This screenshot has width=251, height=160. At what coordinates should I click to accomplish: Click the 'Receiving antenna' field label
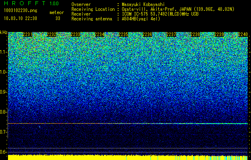point(92,19)
